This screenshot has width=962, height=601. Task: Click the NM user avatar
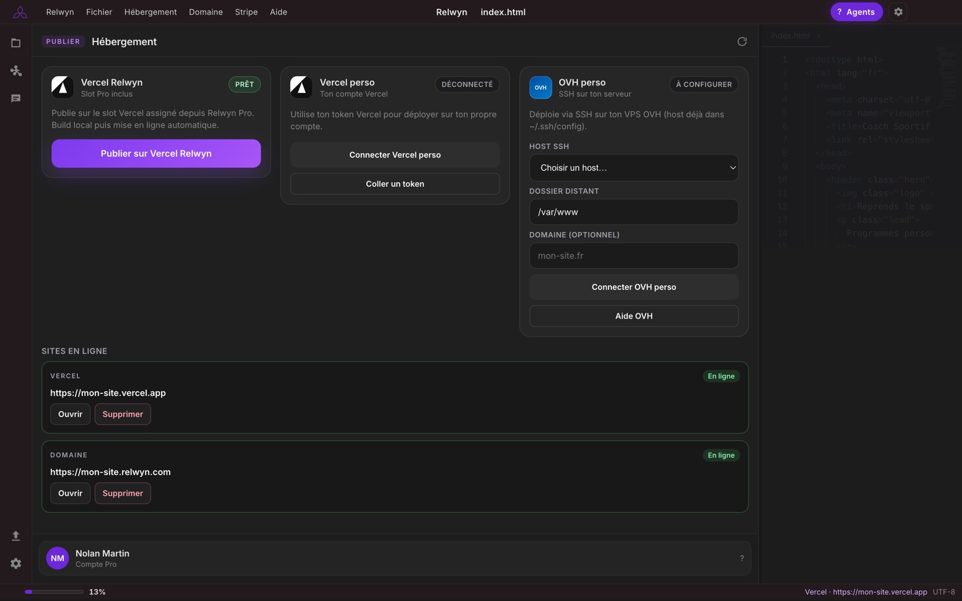point(58,558)
